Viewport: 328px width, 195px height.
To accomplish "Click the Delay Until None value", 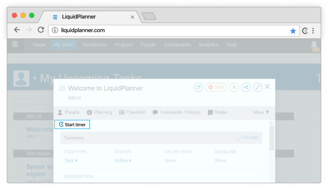I will (x=171, y=161).
